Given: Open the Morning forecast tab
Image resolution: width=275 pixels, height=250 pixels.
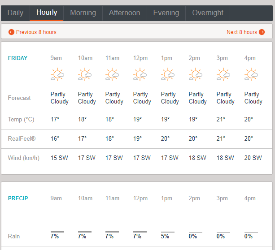Looking at the screenshot, I should click(x=83, y=13).
